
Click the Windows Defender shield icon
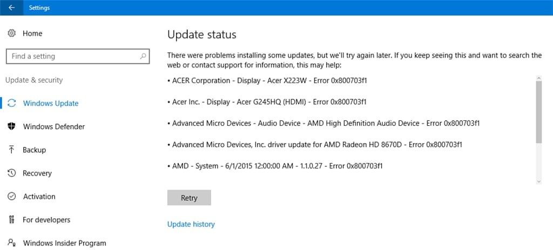point(11,126)
